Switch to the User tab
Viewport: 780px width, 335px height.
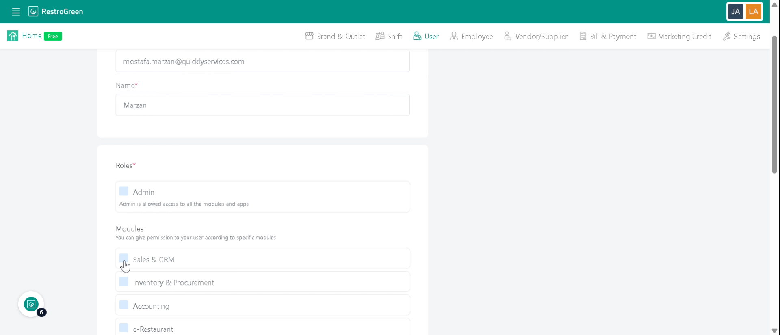pos(426,36)
